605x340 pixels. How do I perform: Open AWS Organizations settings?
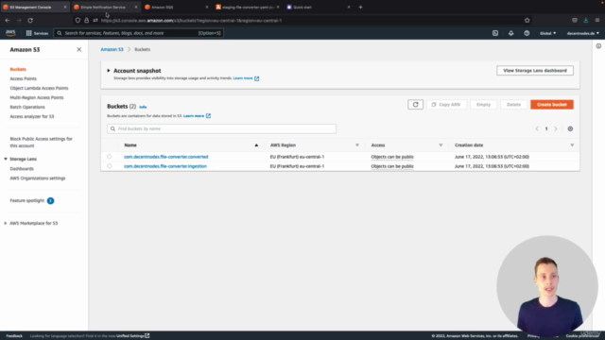click(x=38, y=178)
